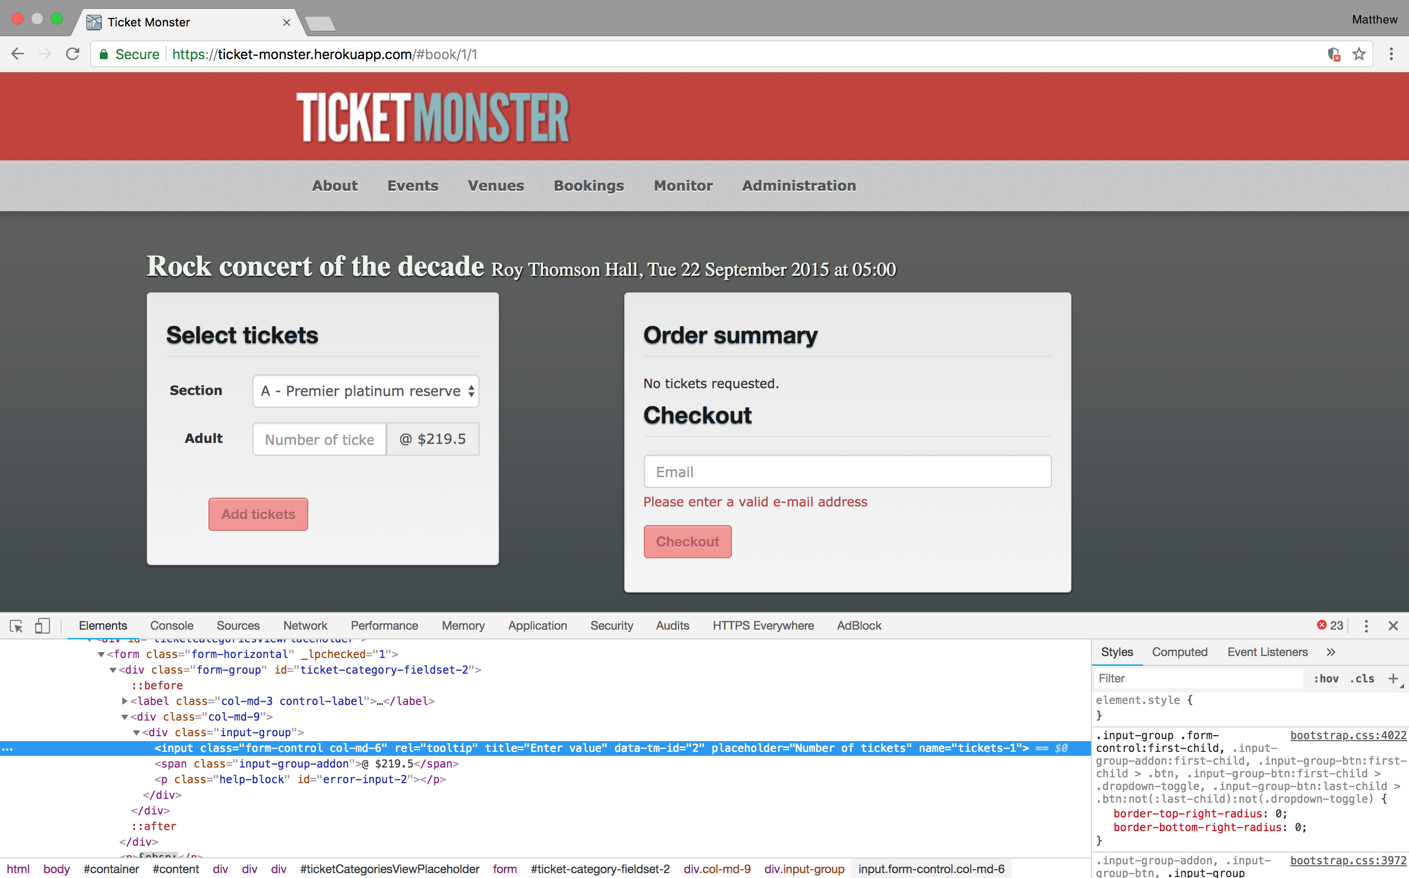Image resolution: width=1409 pixels, height=878 pixels.
Task: Open the Computed styles tab
Action: [x=1179, y=652]
